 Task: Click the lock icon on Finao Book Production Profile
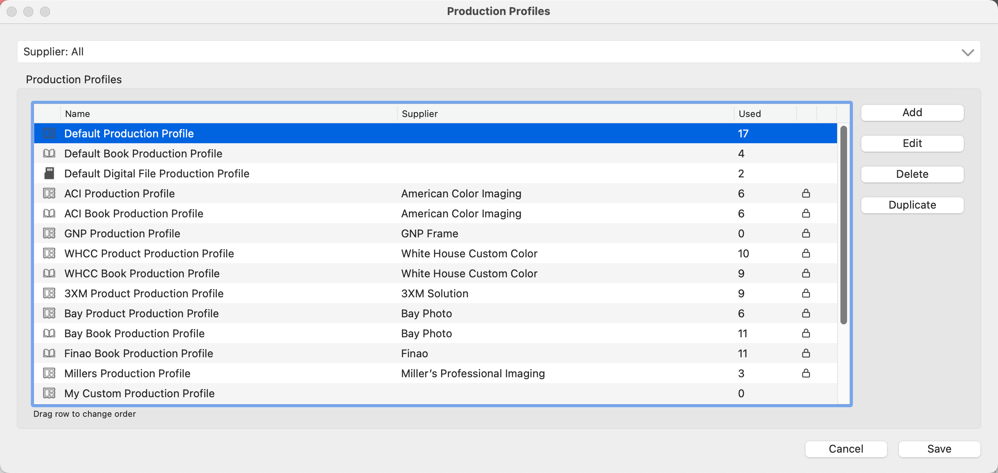coord(806,353)
